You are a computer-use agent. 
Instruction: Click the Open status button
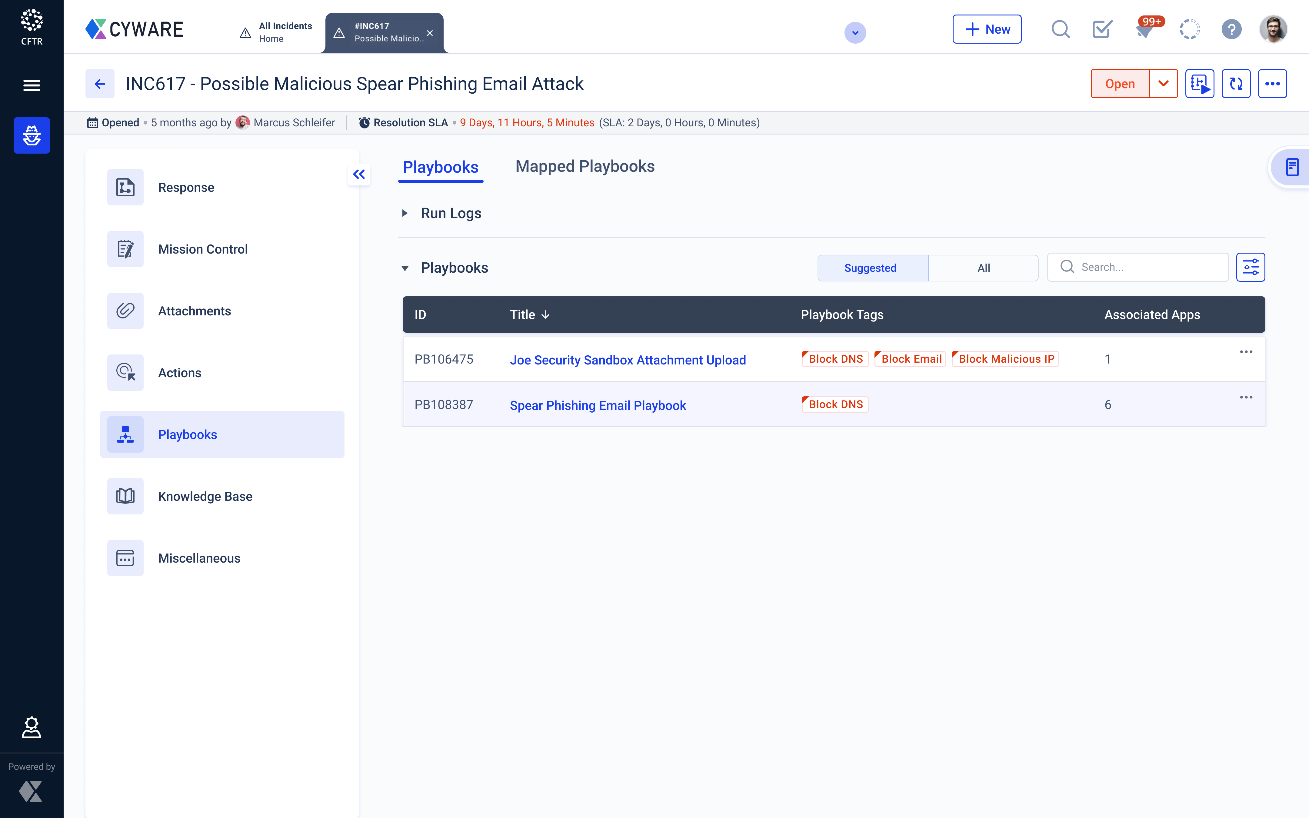pyautogui.click(x=1120, y=84)
